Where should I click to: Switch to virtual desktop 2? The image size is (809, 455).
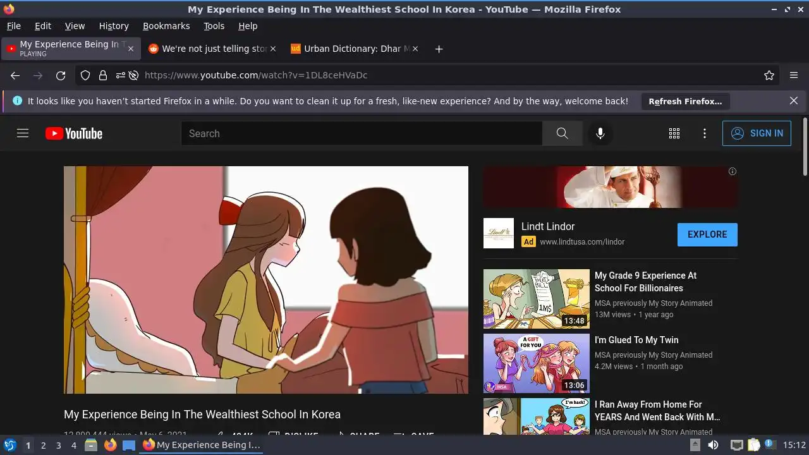[43, 446]
